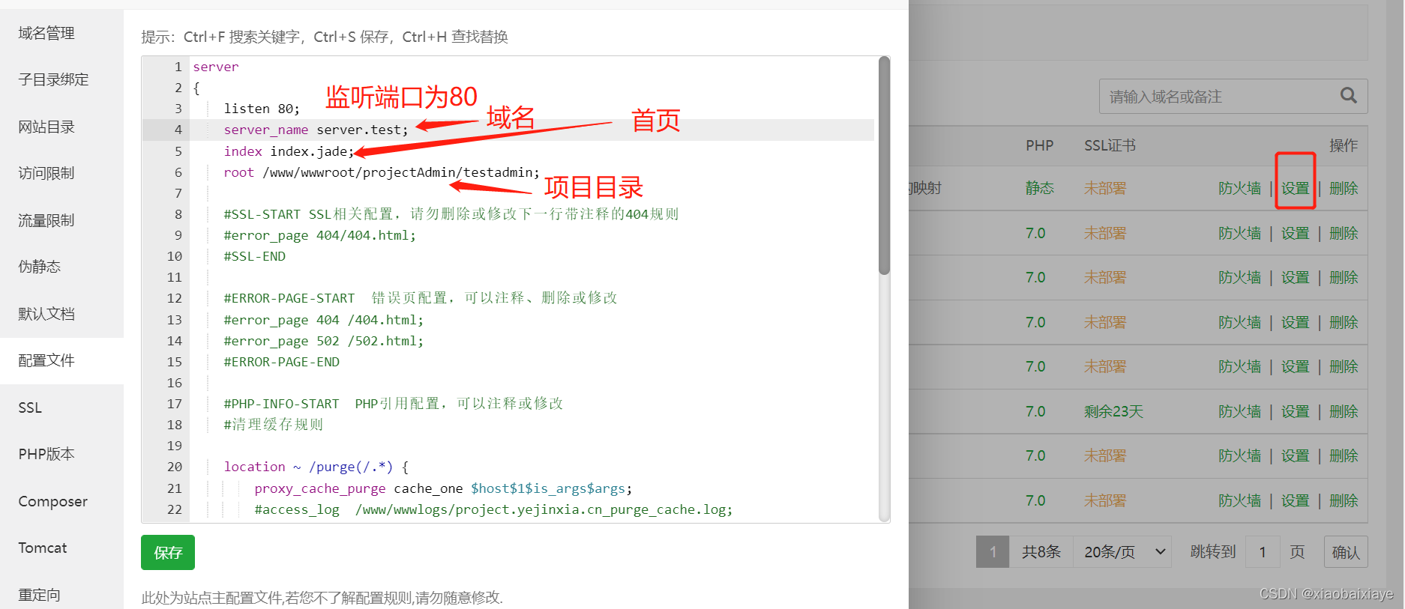Click line 15 #ERROR-PAGE-END comment
The width and height of the screenshot is (1405, 609).
pos(282,362)
